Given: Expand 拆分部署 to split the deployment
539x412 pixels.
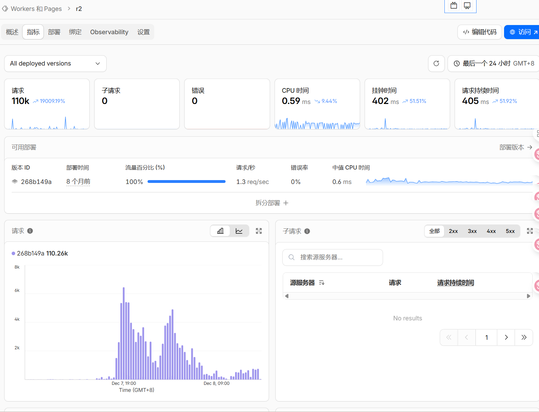Looking at the screenshot, I should tap(272, 203).
